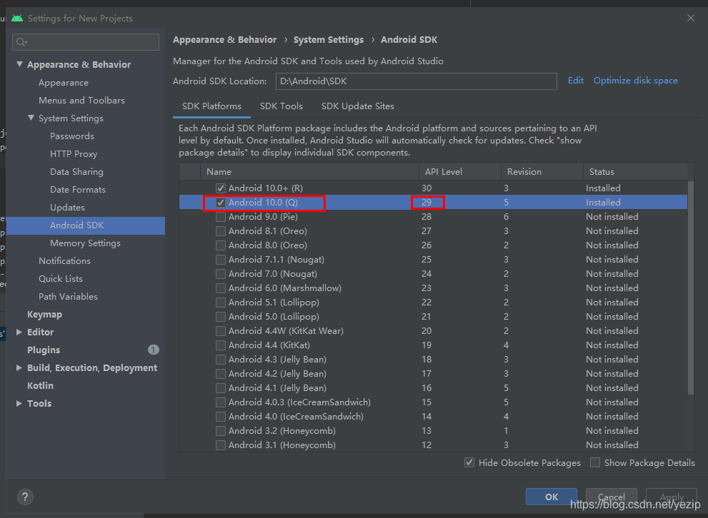
Task: Click System Settings in the breadcrumb
Action: 329,40
